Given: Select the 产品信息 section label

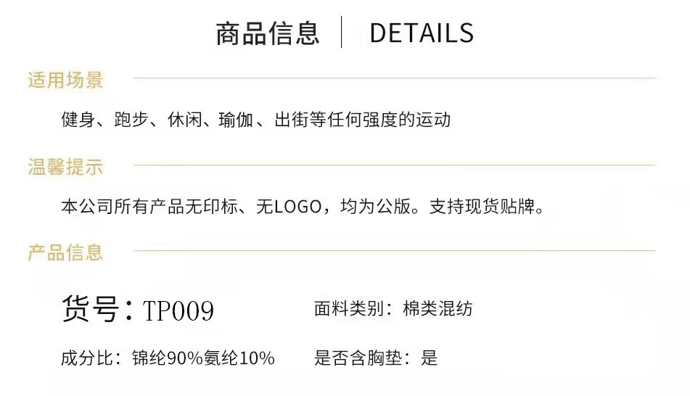Looking at the screenshot, I should coord(65,252).
